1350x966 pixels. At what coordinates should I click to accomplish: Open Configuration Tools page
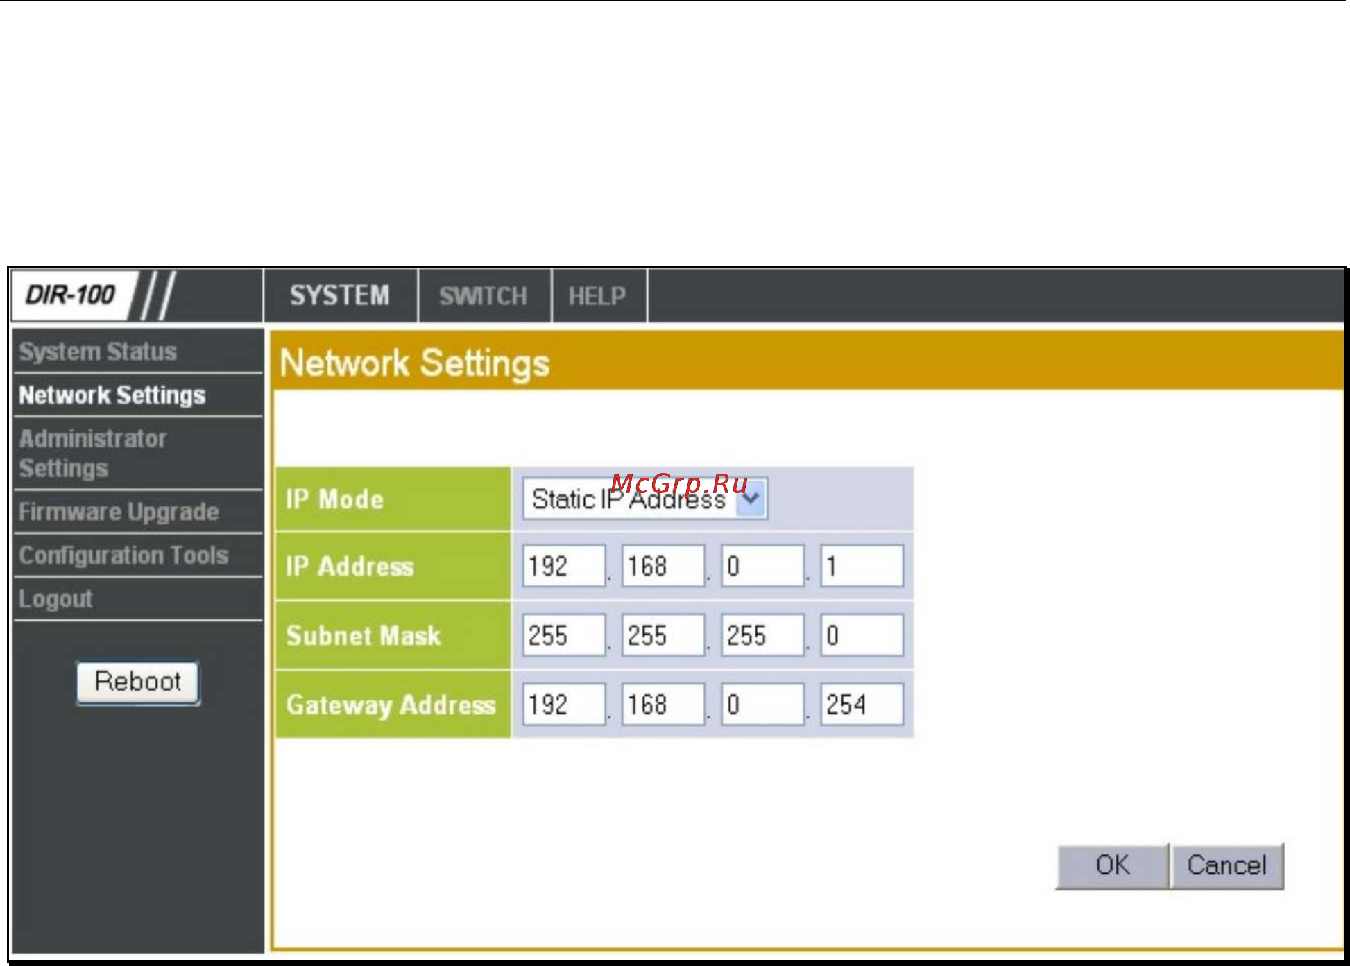(x=123, y=555)
